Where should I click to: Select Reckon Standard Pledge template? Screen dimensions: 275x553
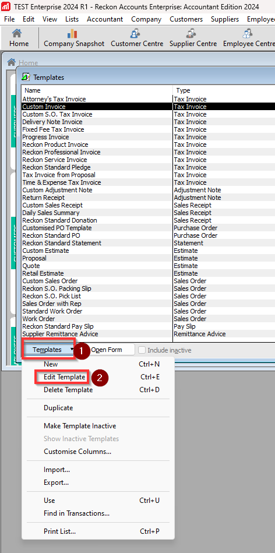pyautogui.click(x=148, y=167)
